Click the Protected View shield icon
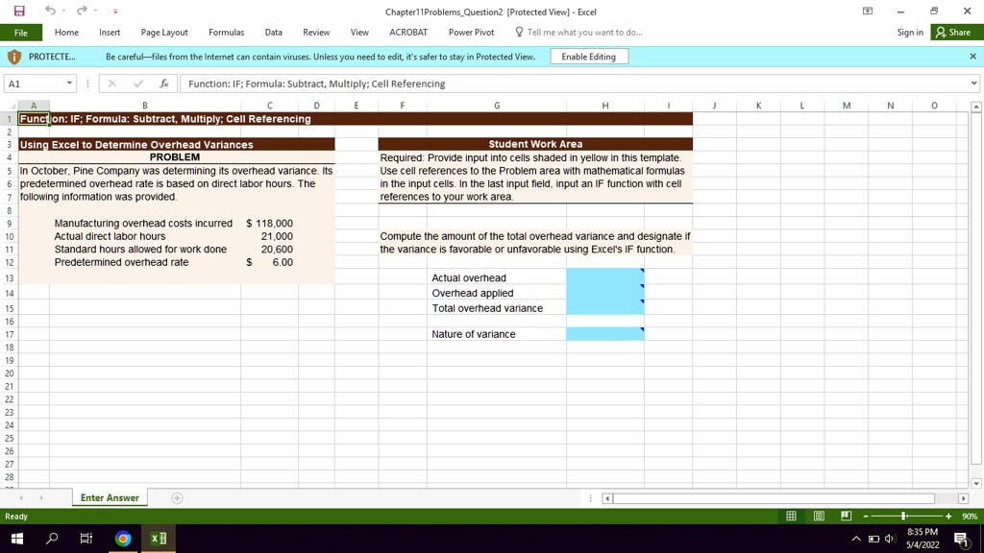This screenshot has height=553, width=984. [x=12, y=56]
